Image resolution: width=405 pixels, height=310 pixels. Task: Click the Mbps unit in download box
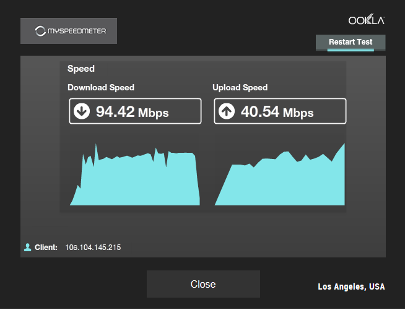point(154,113)
